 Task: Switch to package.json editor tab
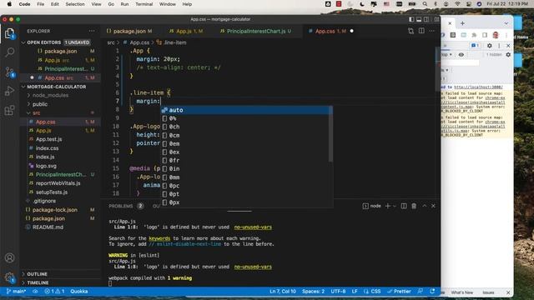coord(129,31)
